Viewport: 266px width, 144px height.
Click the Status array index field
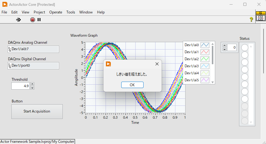pyautogui.click(x=232, y=47)
